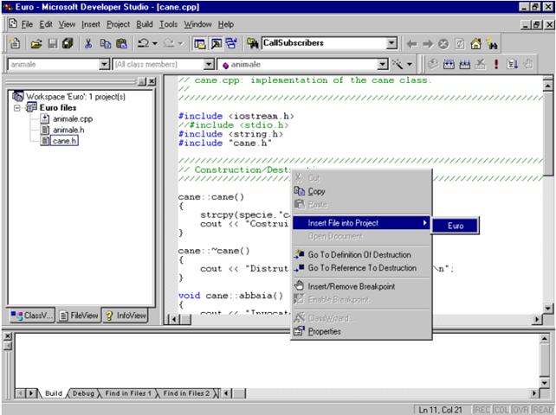Viewport: 556px width, 415px height.
Task: Open the All class members dropdown
Action: point(209,65)
